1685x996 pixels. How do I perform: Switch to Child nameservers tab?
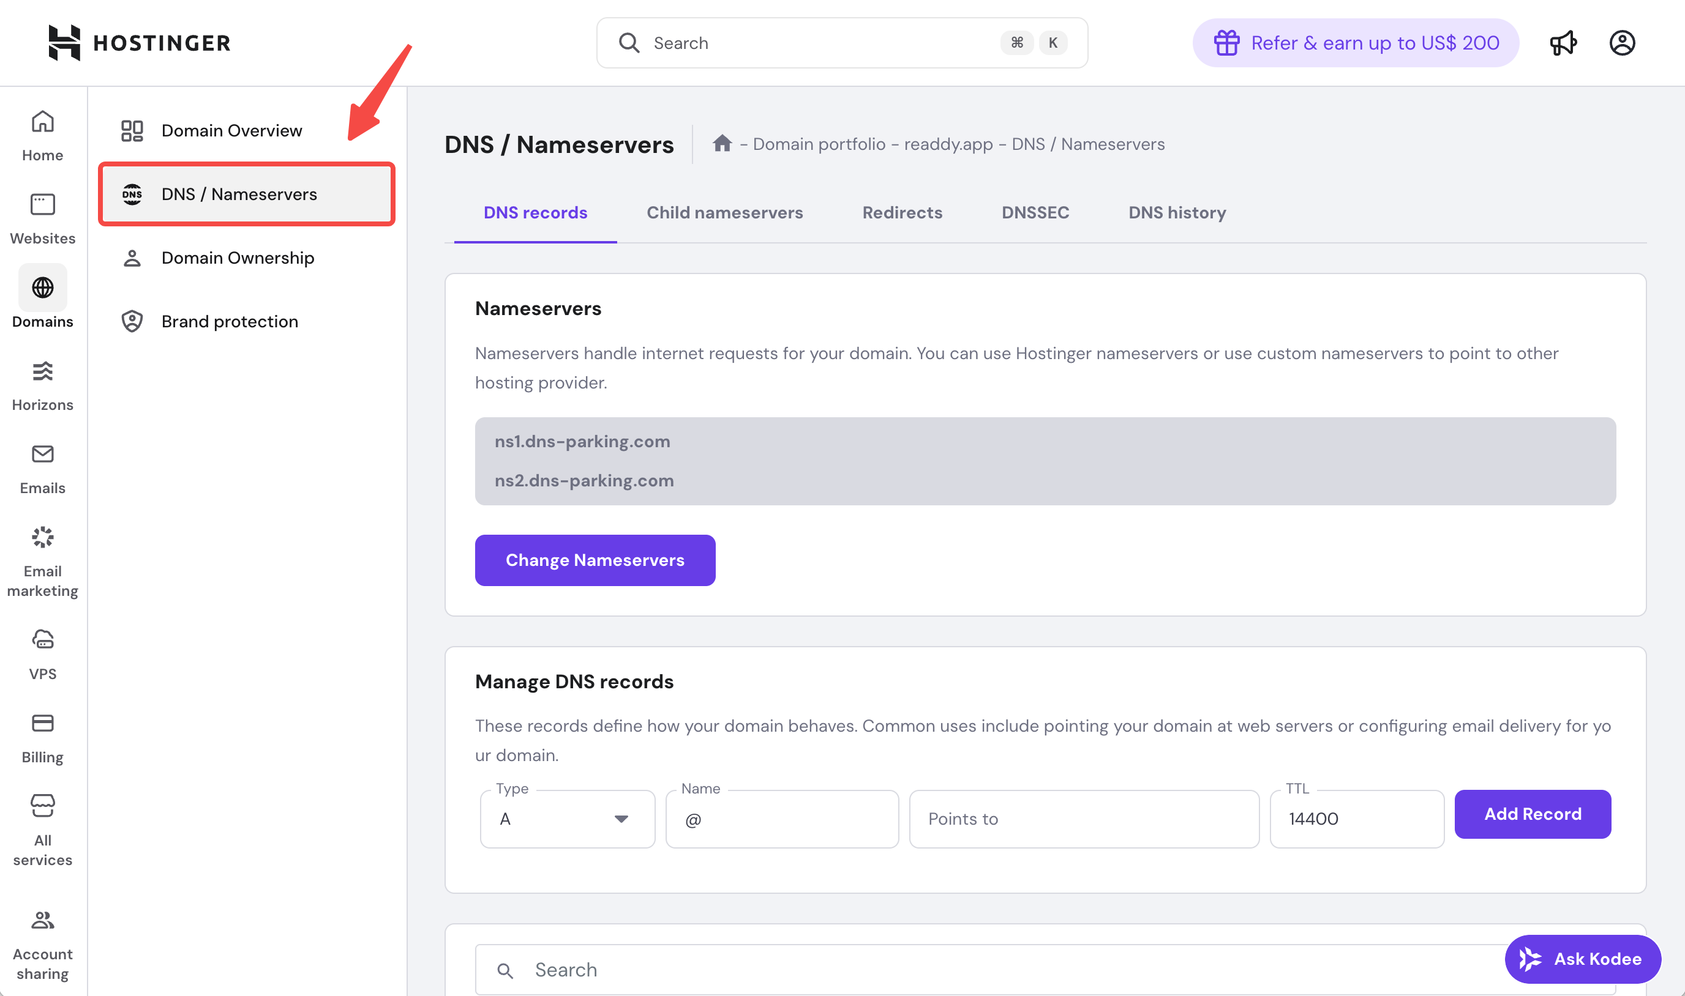tap(724, 213)
